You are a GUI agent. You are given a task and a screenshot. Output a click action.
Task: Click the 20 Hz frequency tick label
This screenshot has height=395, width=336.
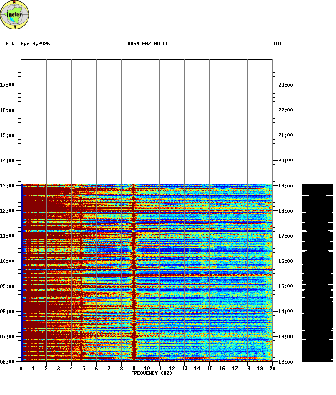click(272, 368)
